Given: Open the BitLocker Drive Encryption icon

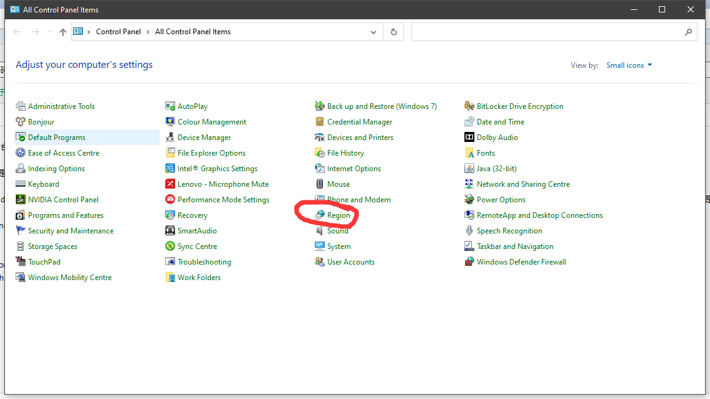Looking at the screenshot, I should [469, 106].
